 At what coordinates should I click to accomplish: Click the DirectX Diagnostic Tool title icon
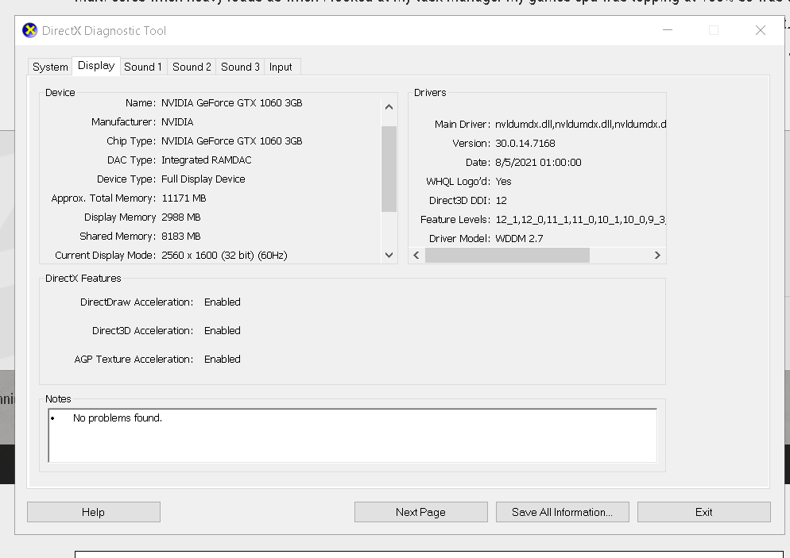coord(30,31)
